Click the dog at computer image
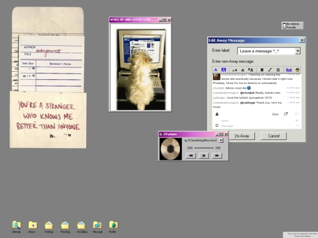 coord(141,69)
